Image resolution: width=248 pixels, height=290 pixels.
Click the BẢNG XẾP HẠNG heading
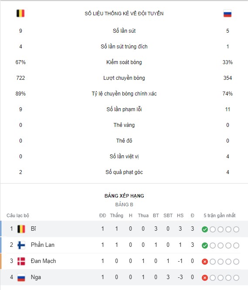(124, 196)
